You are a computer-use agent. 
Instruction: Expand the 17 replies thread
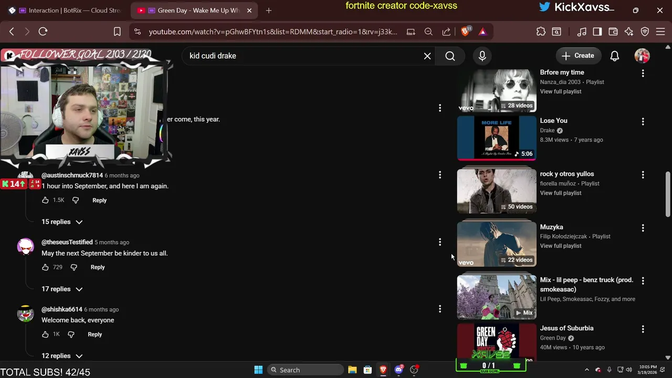62,289
